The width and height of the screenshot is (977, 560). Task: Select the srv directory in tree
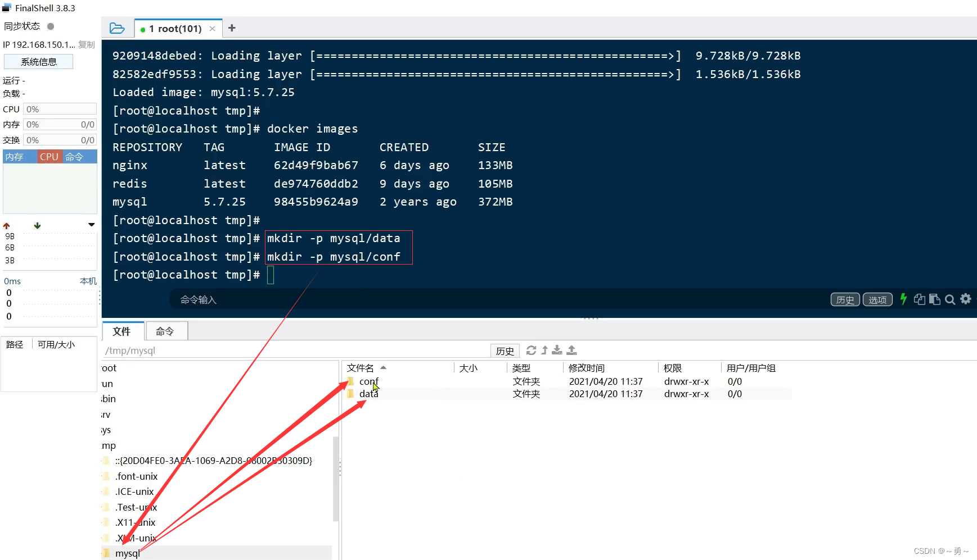click(106, 415)
